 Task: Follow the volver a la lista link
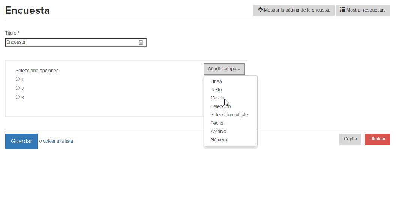58,141
